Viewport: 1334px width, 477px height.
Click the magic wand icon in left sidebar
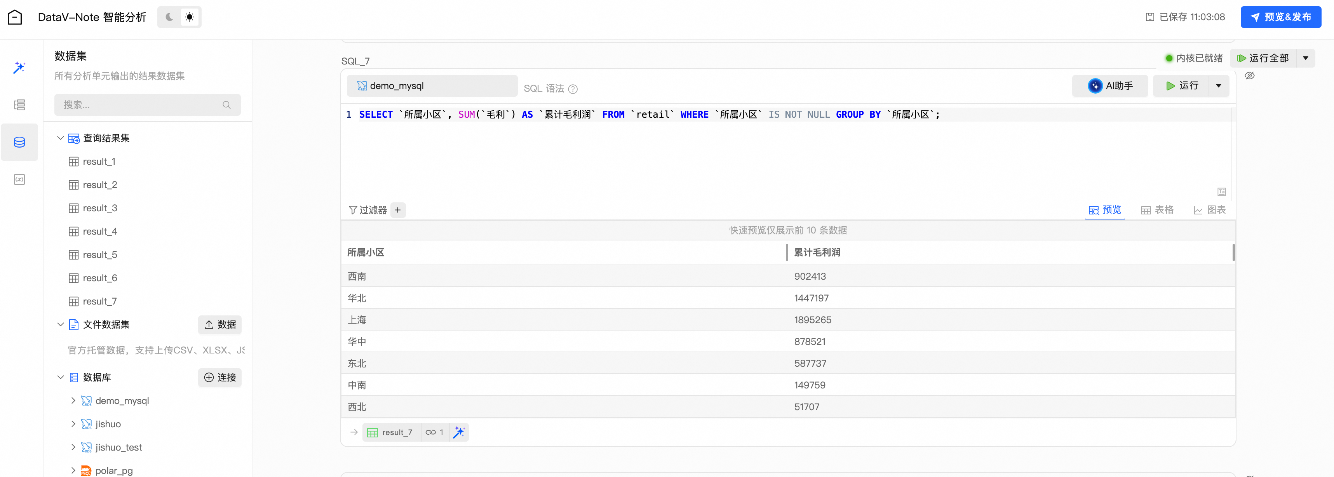click(19, 67)
